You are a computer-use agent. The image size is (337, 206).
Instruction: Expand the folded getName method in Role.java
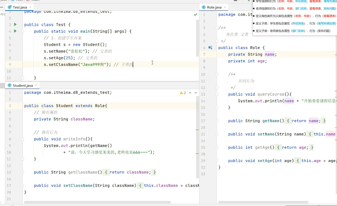pos(217,121)
